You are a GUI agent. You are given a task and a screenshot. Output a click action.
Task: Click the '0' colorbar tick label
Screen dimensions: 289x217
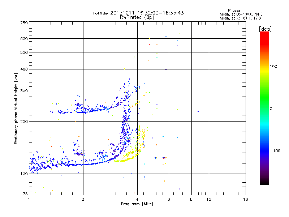click(271, 109)
